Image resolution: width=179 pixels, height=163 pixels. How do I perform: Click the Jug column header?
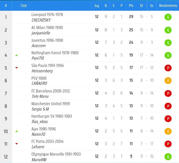pos(97,6)
